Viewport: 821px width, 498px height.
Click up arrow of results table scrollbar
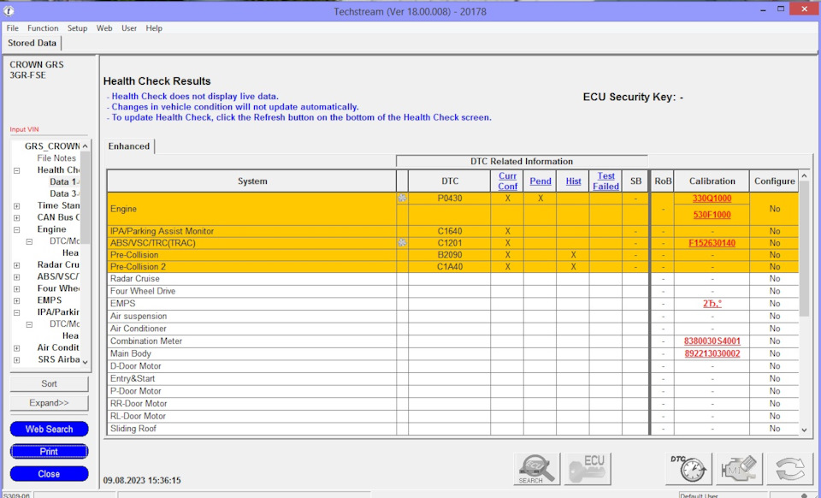click(x=805, y=176)
